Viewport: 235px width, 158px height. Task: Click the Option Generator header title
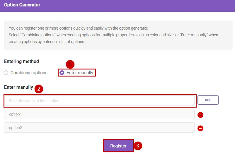[x=22, y=5]
